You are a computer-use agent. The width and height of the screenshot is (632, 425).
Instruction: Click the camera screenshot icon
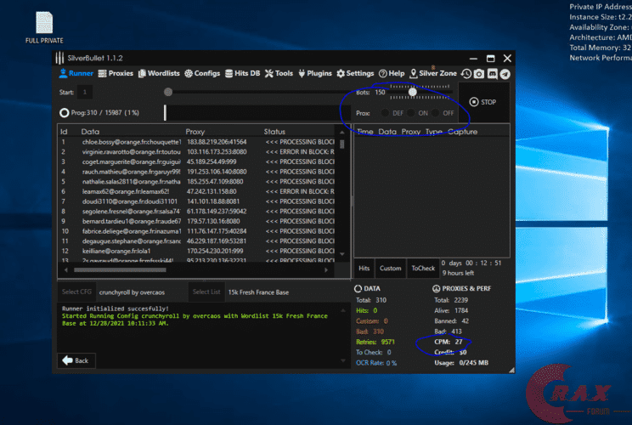tap(479, 74)
